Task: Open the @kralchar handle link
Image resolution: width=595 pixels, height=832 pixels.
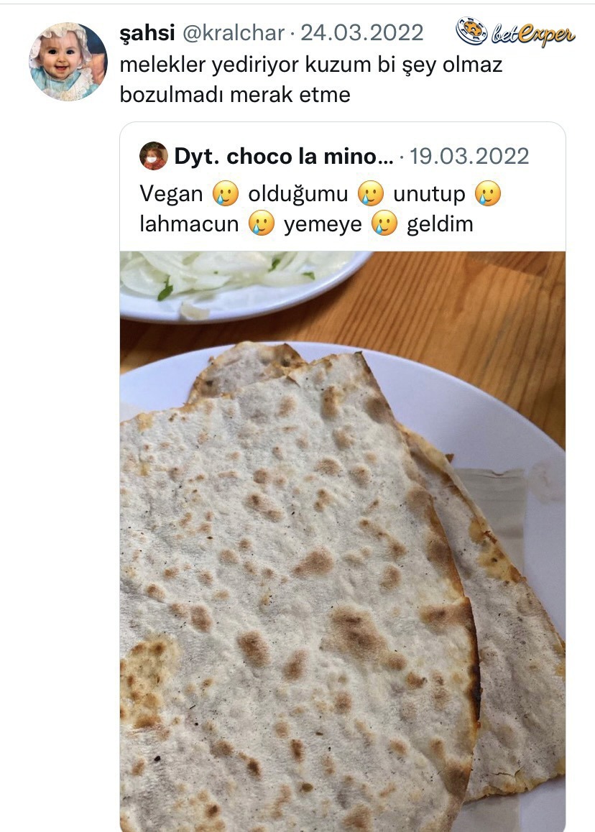Action: tap(234, 33)
